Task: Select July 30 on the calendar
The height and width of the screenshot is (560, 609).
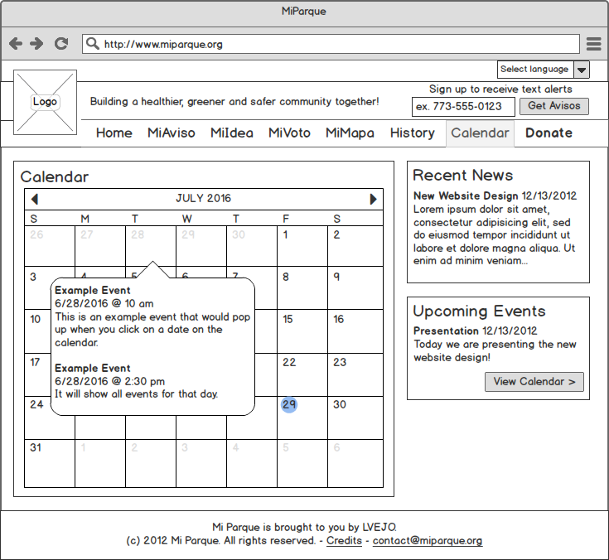Action: [355, 418]
